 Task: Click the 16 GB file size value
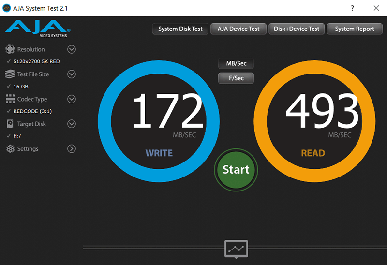[x=21, y=87]
